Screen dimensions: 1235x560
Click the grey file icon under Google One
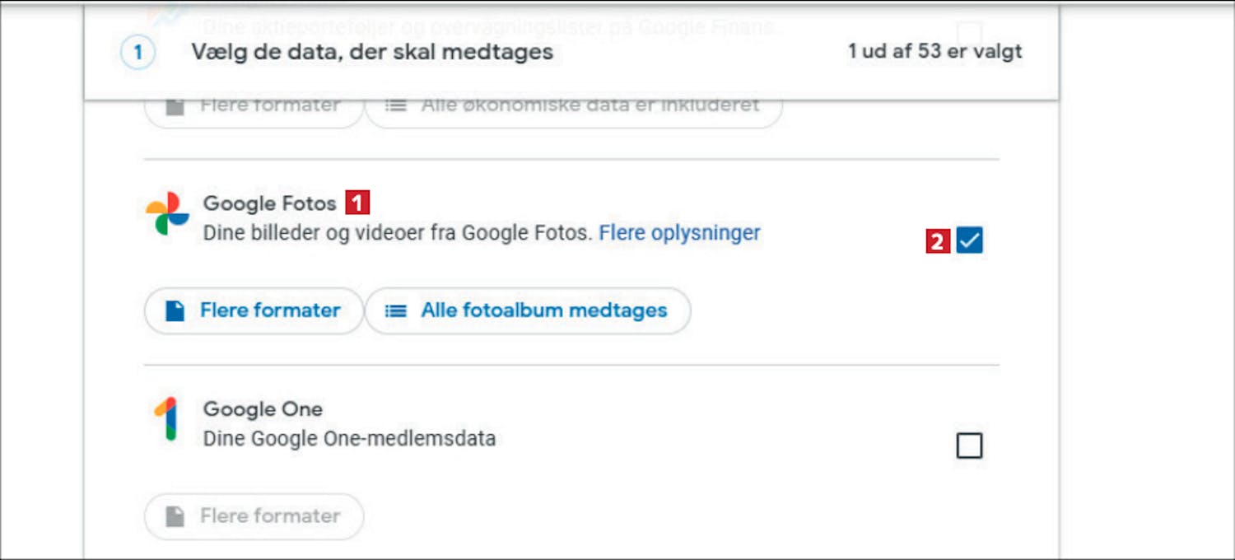coord(175,516)
